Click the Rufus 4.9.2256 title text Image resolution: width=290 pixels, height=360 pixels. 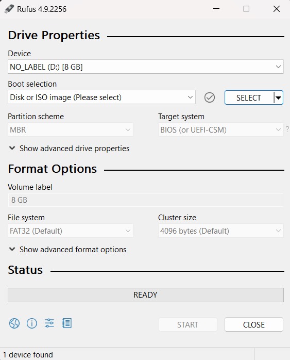42,9
